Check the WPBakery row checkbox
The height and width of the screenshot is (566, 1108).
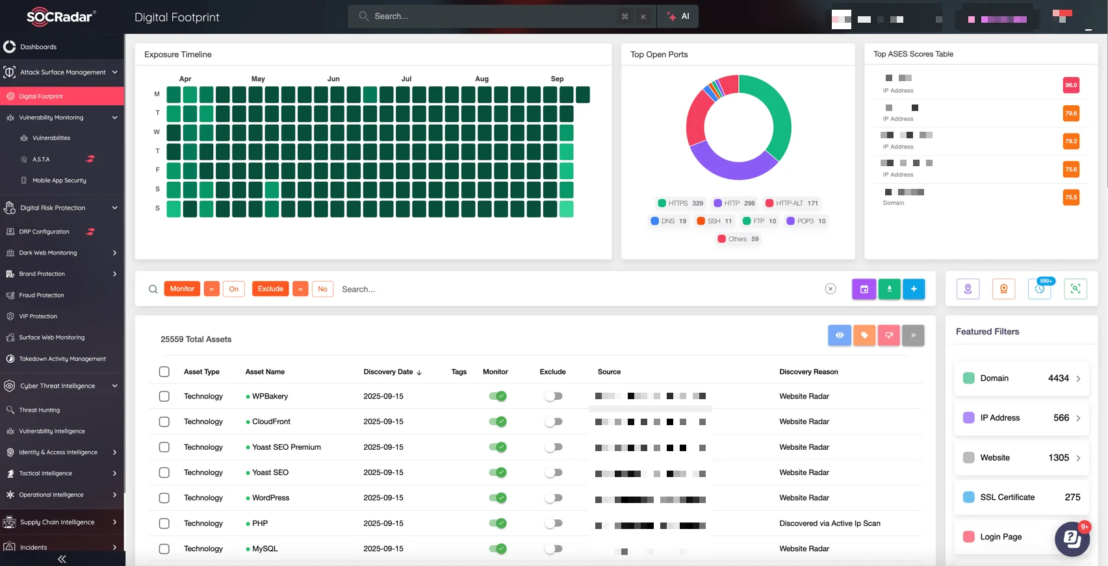[164, 396]
